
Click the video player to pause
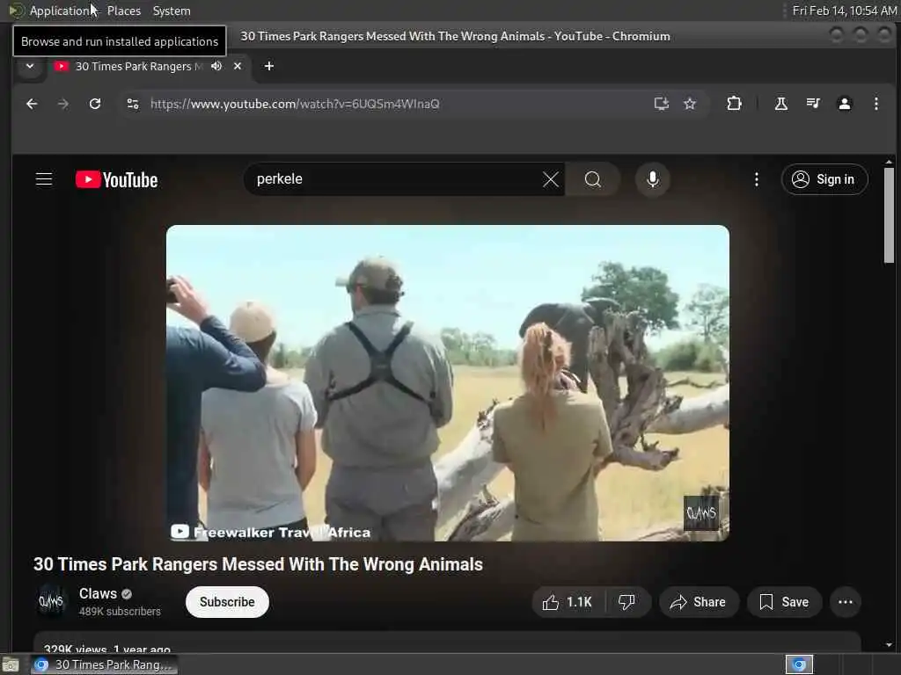point(448,383)
